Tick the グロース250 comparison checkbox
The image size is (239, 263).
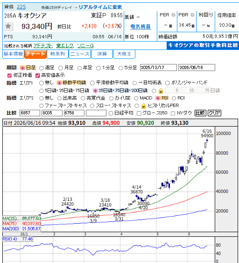(x=139, y=114)
